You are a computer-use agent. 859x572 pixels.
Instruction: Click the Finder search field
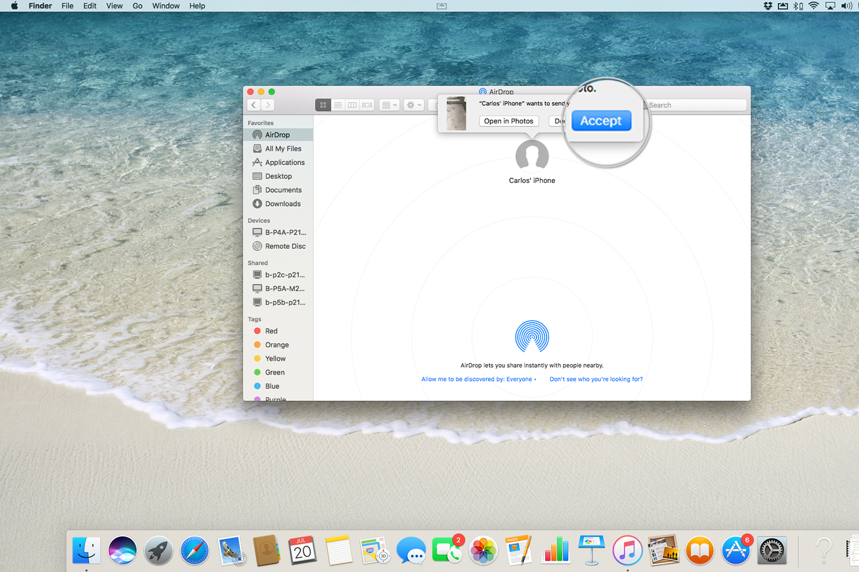click(x=696, y=105)
